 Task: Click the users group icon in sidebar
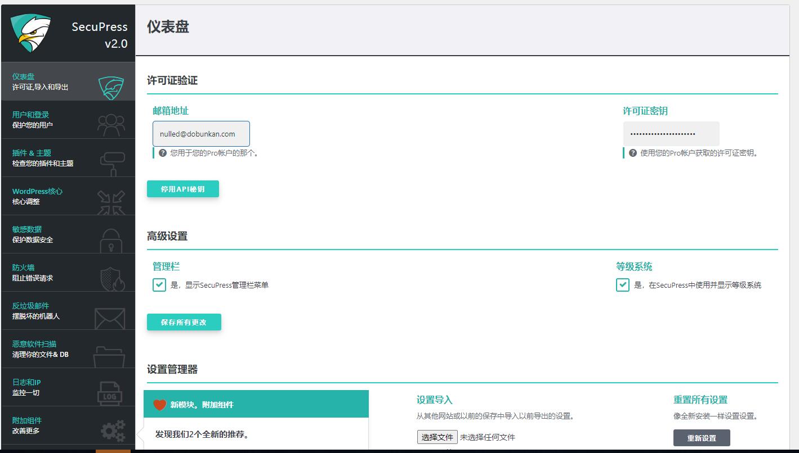coord(111,125)
